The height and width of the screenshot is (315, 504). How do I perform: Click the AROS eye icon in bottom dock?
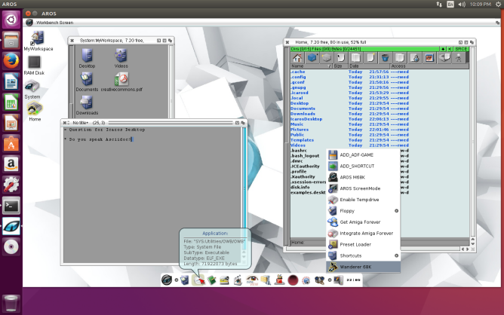pyautogui.click(x=165, y=280)
